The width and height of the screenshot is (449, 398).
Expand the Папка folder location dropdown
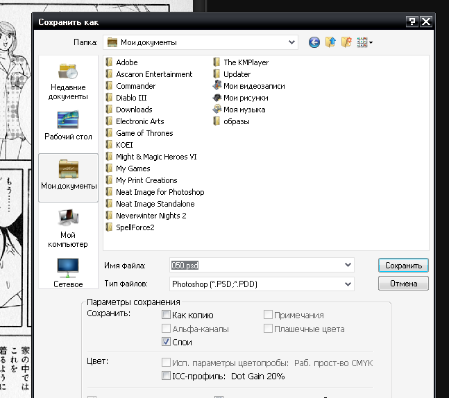click(291, 42)
